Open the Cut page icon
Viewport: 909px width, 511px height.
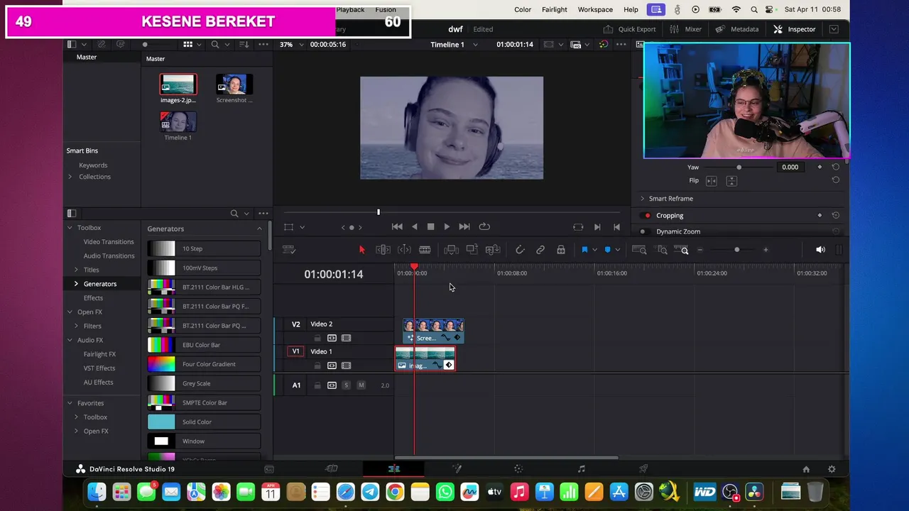[332, 469]
